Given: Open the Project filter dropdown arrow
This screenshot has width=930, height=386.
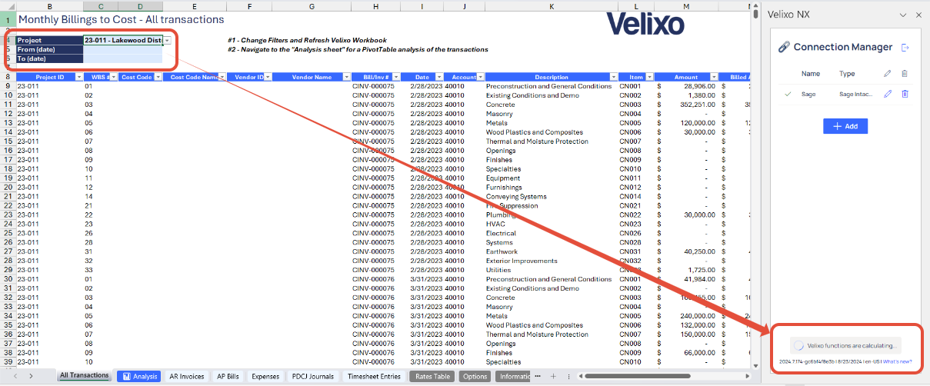Looking at the screenshot, I should click(167, 40).
